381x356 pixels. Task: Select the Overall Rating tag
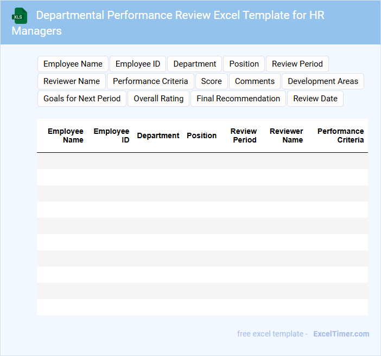tap(158, 99)
